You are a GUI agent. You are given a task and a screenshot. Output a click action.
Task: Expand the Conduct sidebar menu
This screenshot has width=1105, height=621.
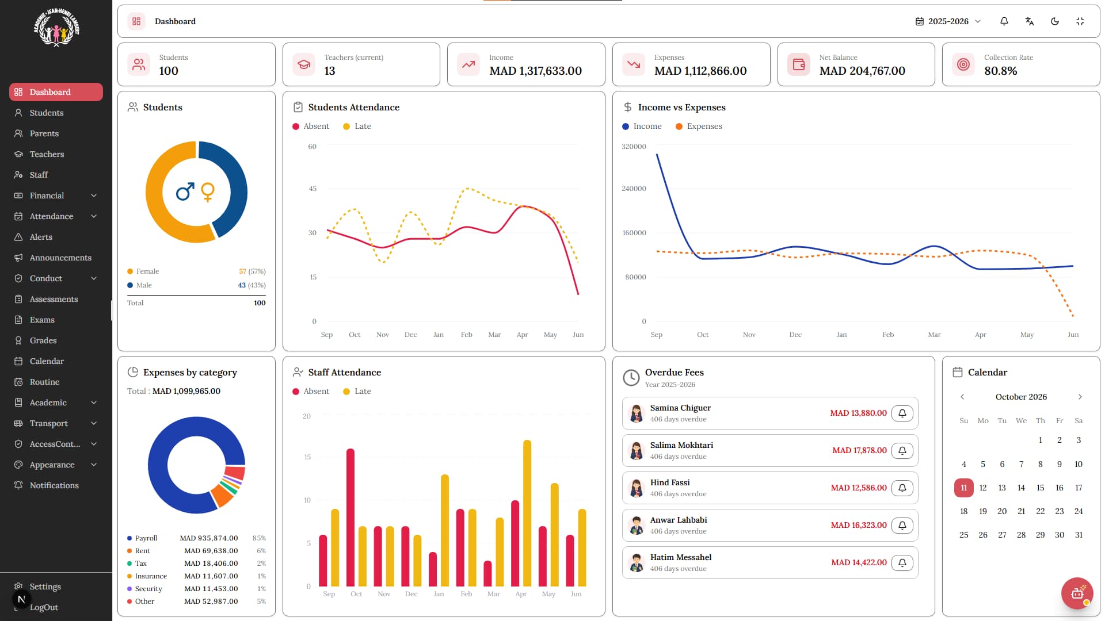[x=56, y=278]
